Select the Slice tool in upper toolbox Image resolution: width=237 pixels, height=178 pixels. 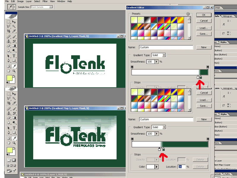[x=14, y=31]
